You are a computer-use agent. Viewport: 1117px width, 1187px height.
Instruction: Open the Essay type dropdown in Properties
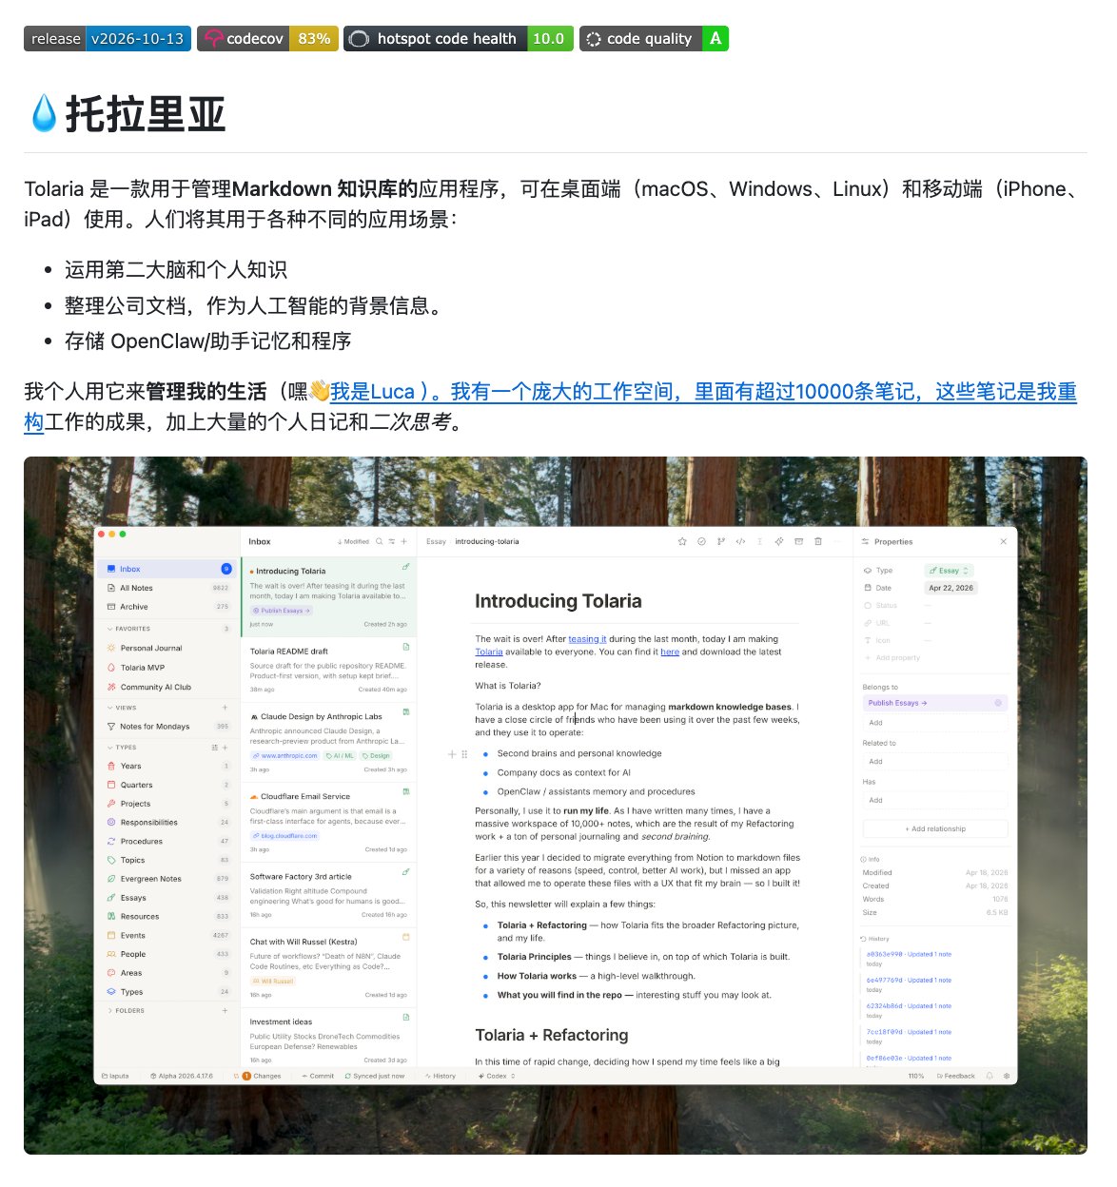click(x=949, y=571)
